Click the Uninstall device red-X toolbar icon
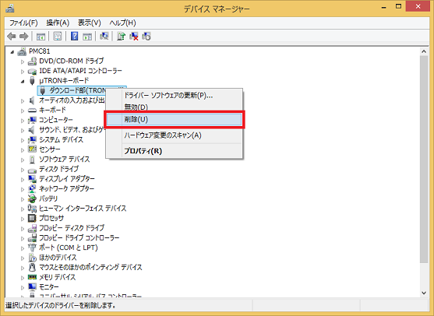 tap(134, 37)
